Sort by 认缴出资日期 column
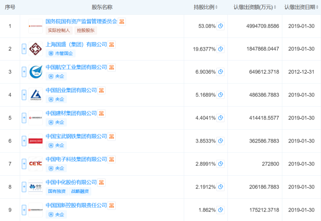321x221 pixels. 301,7
